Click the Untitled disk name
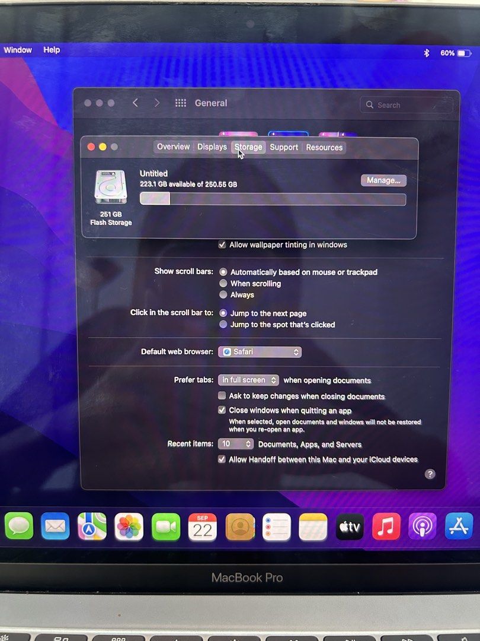Image resolution: width=480 pixels, height=641 pixels. pyautogui.click(x=153, y=173)
